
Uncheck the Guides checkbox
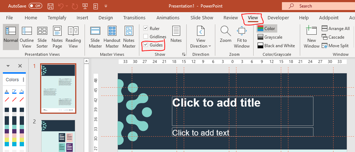click(146, 45)
